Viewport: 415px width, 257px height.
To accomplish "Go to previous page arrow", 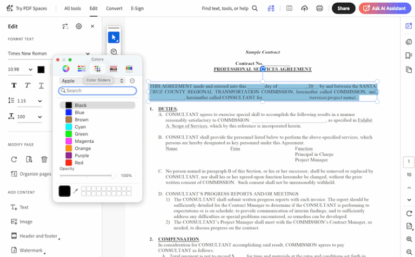I will pos(409,188).
